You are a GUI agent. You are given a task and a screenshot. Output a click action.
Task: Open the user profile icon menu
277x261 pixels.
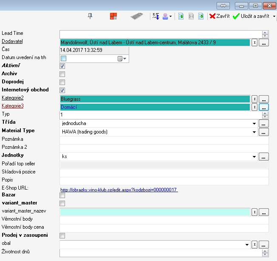[167, 16]
